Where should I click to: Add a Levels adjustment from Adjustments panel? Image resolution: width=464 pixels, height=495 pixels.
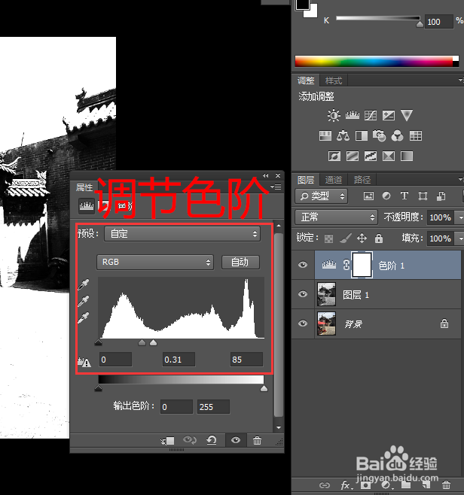pos(352,116)
